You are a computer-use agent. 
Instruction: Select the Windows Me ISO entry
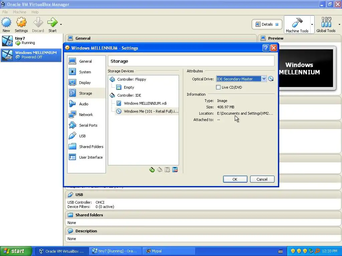pos(147,111)
